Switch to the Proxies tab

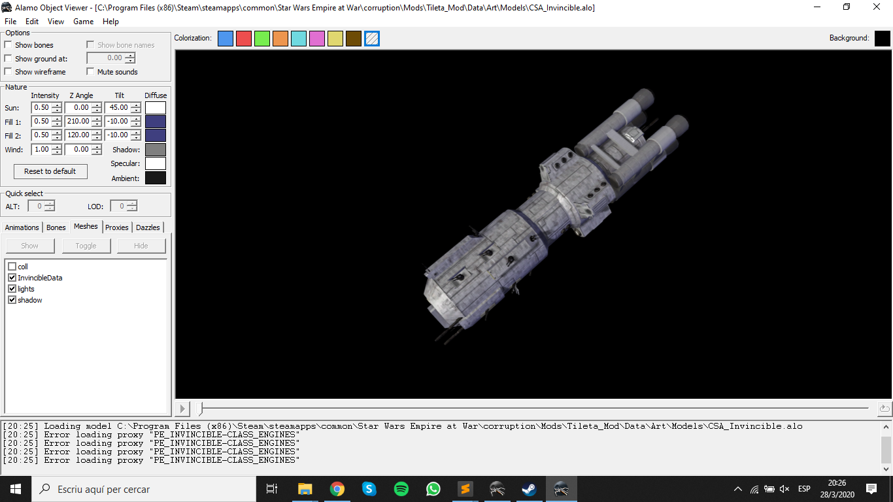coord(117,227)
